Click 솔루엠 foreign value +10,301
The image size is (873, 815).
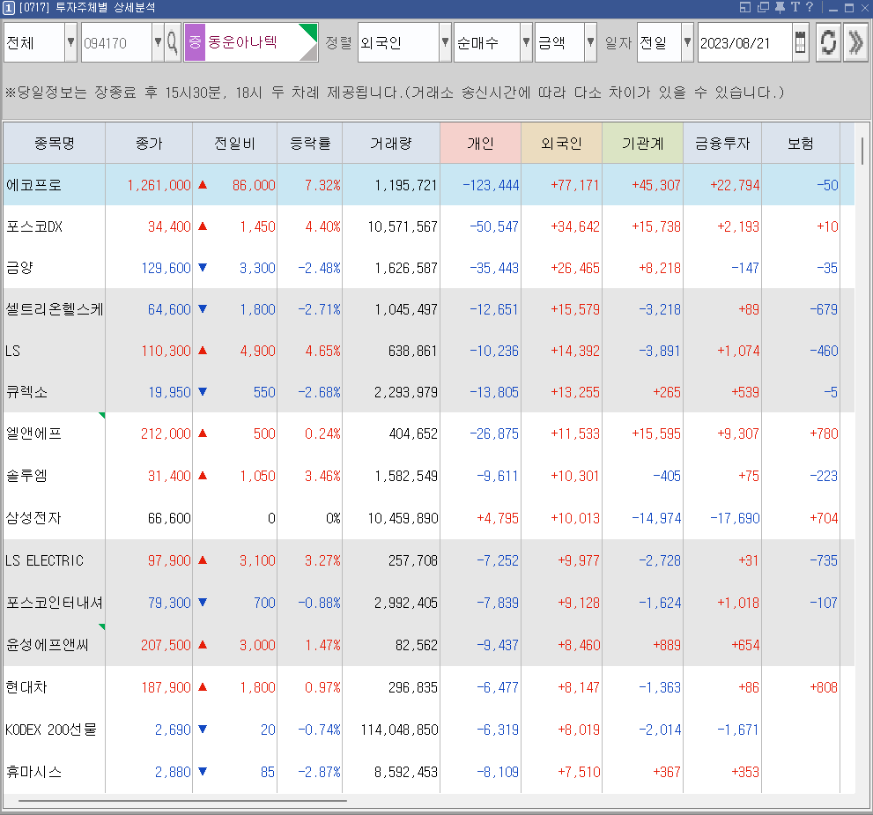point(575,476)
